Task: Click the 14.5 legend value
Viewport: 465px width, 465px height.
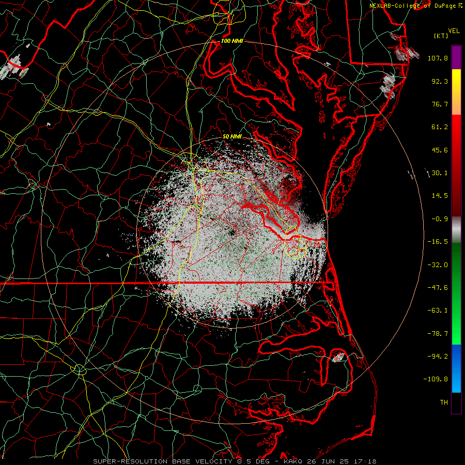Action: (440, 196)
